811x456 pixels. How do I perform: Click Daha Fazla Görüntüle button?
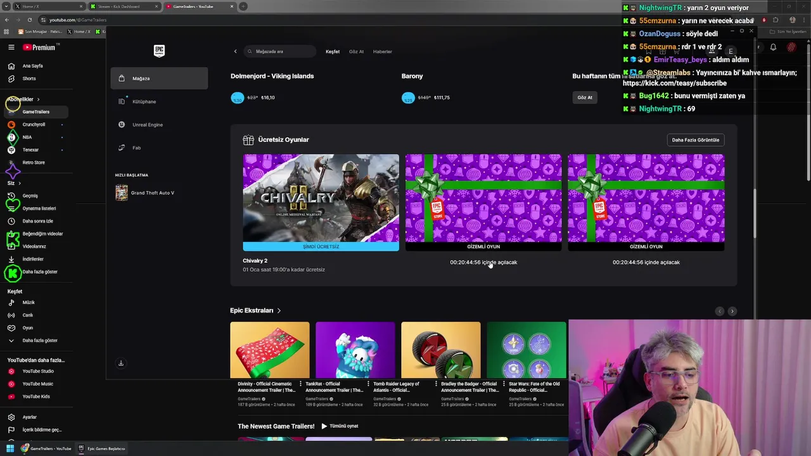coord(695,140)
